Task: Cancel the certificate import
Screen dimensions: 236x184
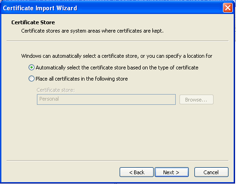Action: (x=211, y=172)
